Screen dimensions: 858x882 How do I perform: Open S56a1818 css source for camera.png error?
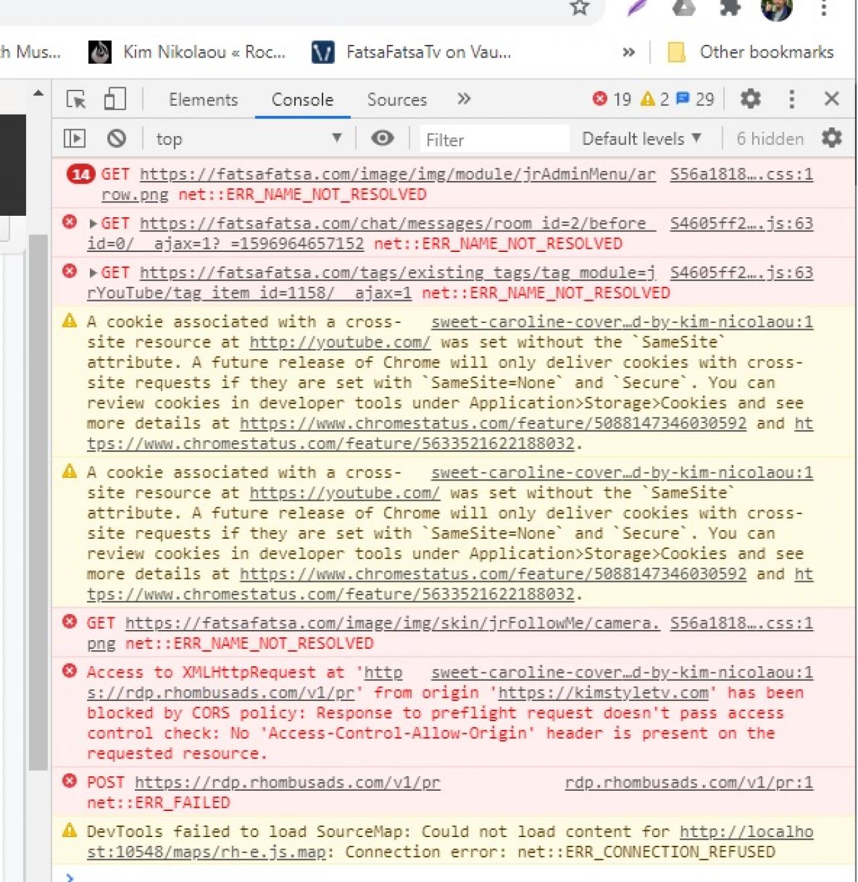point(741,623)
